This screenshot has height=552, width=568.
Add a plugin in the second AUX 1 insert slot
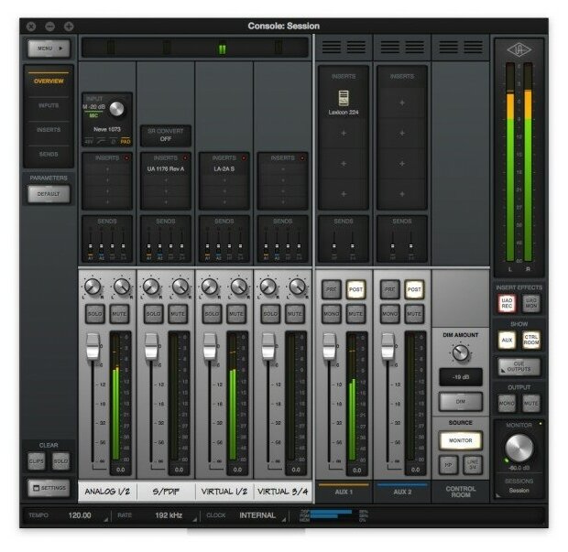click(x=344, y=134)
